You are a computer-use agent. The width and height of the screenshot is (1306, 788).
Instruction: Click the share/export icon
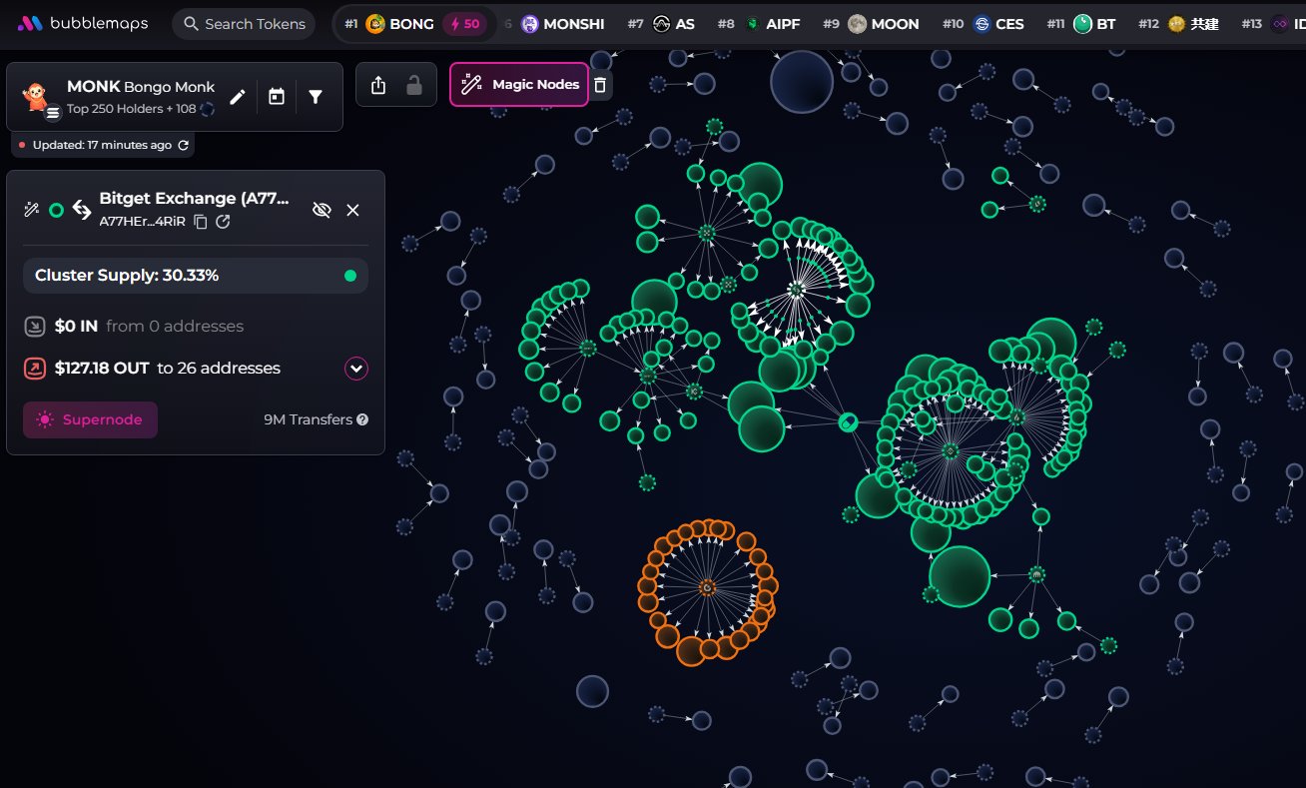[x=377, y=86]
